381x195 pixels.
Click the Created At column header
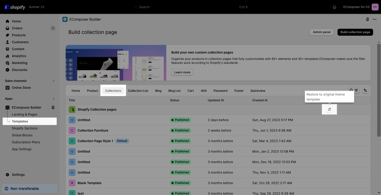[x=260, y=100]
